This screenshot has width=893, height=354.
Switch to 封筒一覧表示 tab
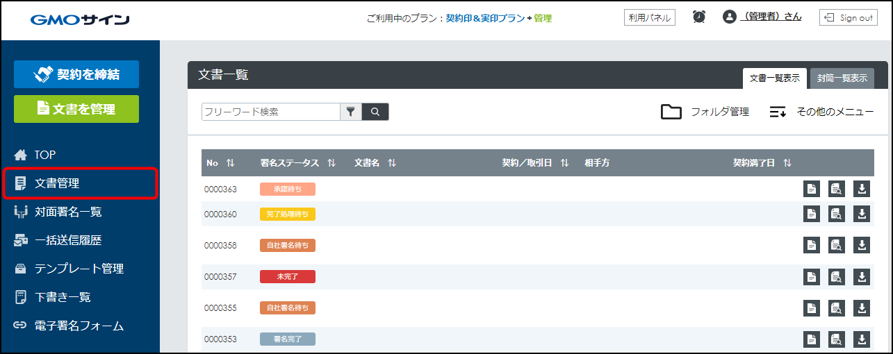click(842, 78)
